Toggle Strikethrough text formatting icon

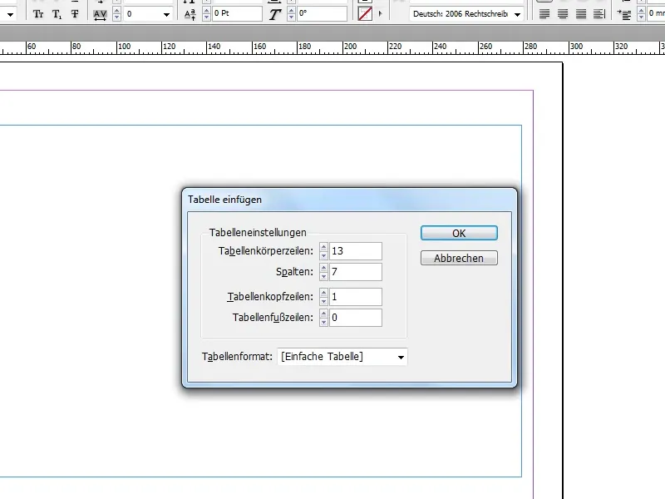tap(75, 14)
